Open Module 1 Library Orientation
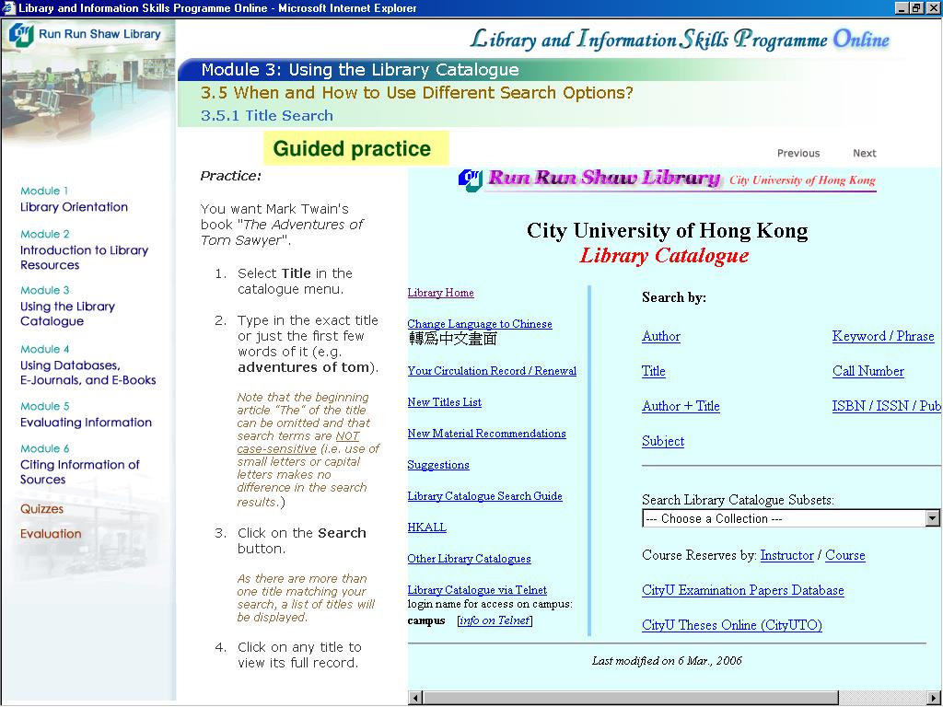Viewport: 943px width, 707px height. 74,200
